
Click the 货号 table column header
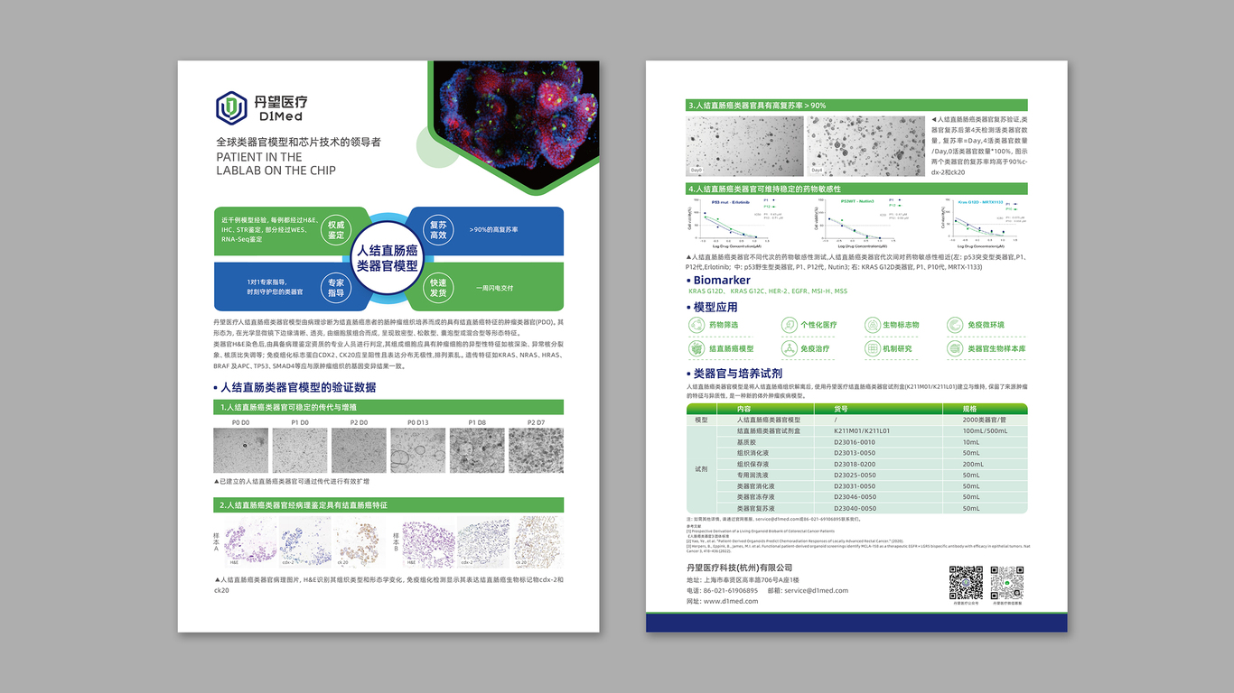(x=840, y=409)
